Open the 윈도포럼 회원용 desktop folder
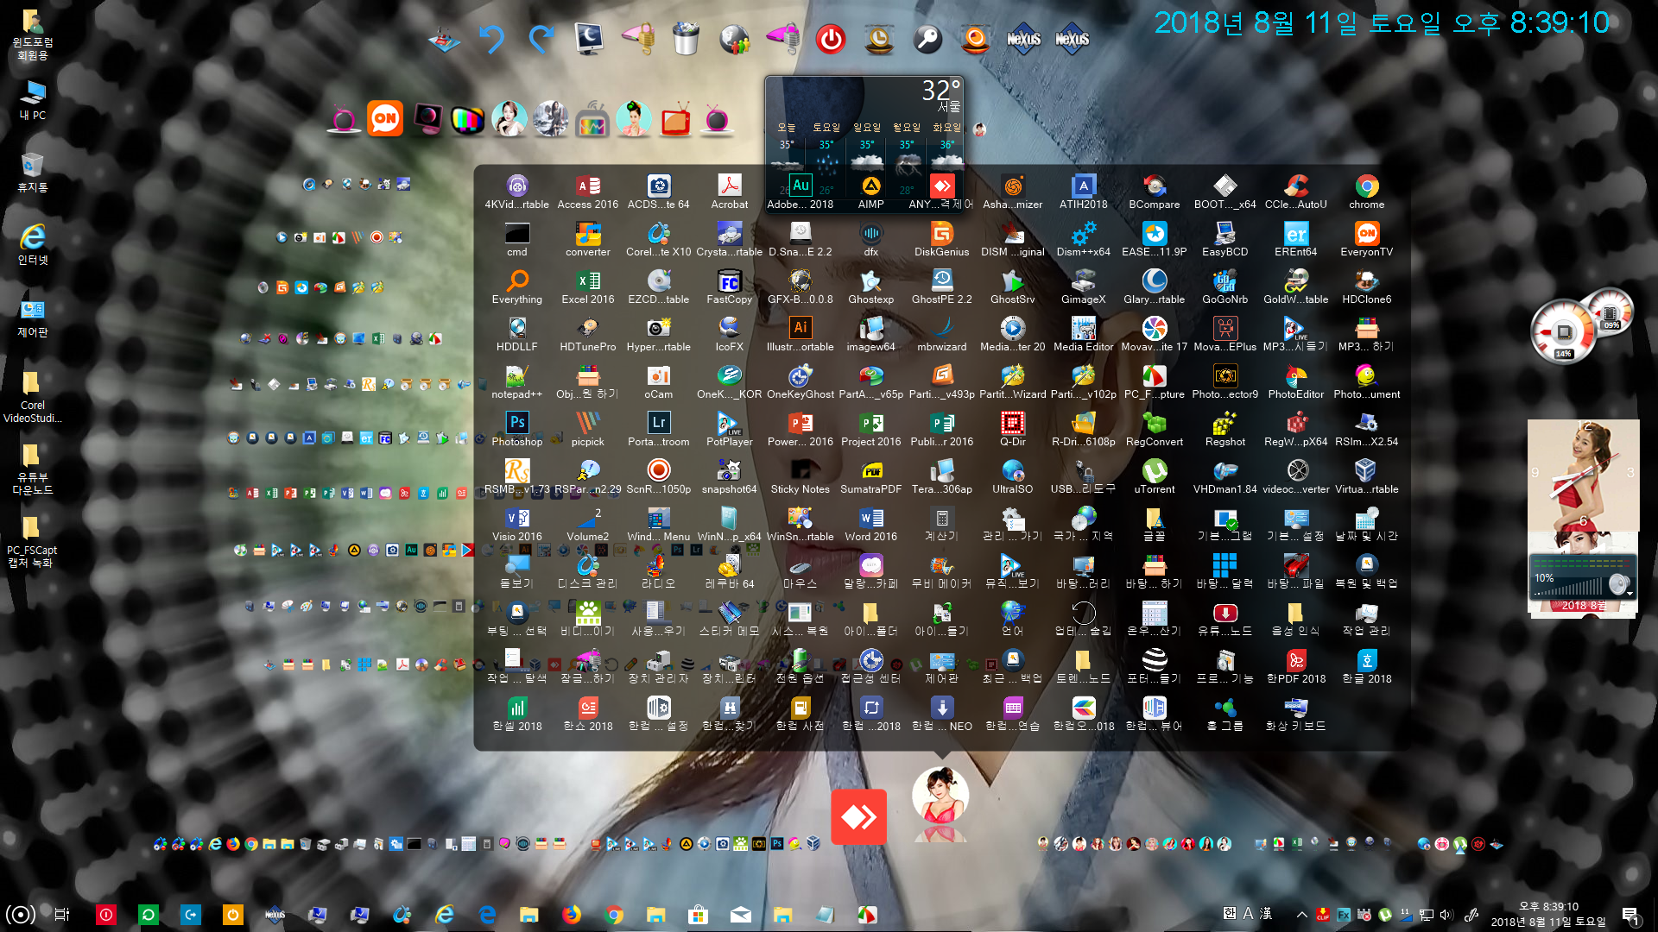The width and height of the screenshot is (1658, 932). pyautogui.click(x=33, y=35)
